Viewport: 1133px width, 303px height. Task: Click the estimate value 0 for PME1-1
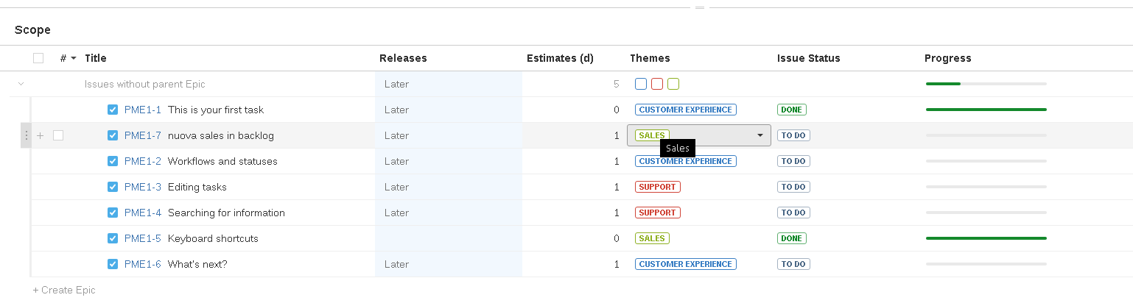pyautogui.click(x=617, y=110)
